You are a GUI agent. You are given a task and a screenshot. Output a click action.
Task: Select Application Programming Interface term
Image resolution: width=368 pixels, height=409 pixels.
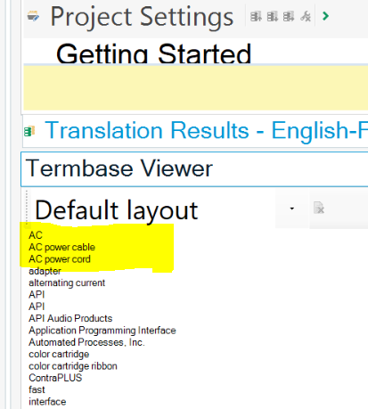[102, 331]
